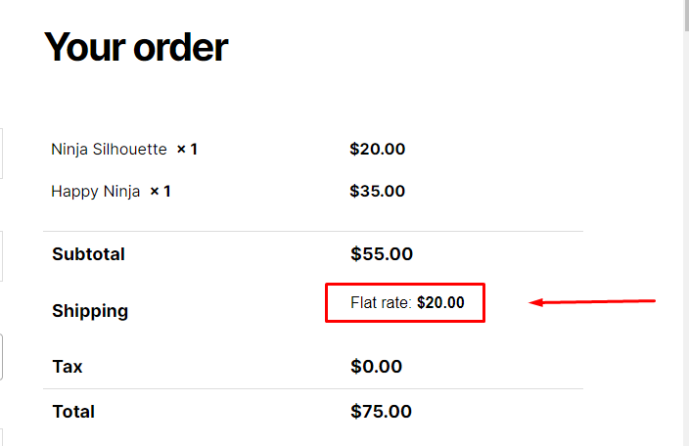The width and height of the screenshot is (689, 446).
Task: Click the Subtotal label
Action: [88, 254]
